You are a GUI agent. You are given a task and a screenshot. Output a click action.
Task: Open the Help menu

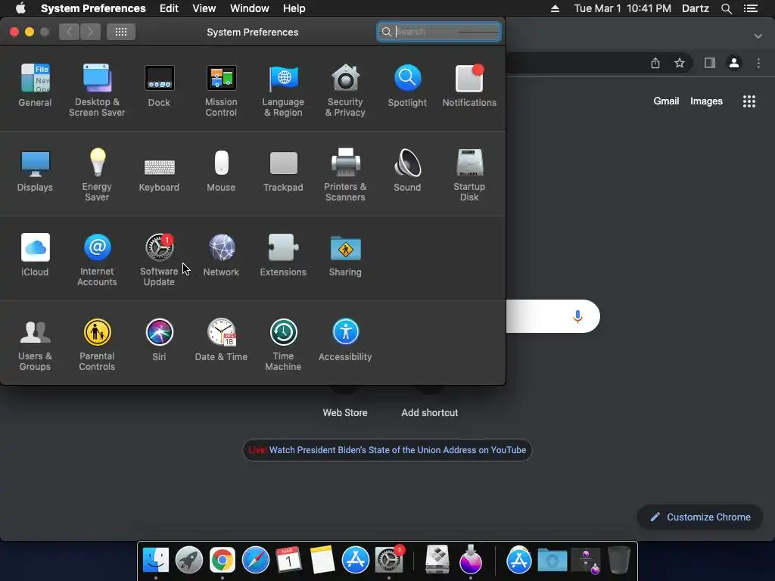tap(294, 8)
